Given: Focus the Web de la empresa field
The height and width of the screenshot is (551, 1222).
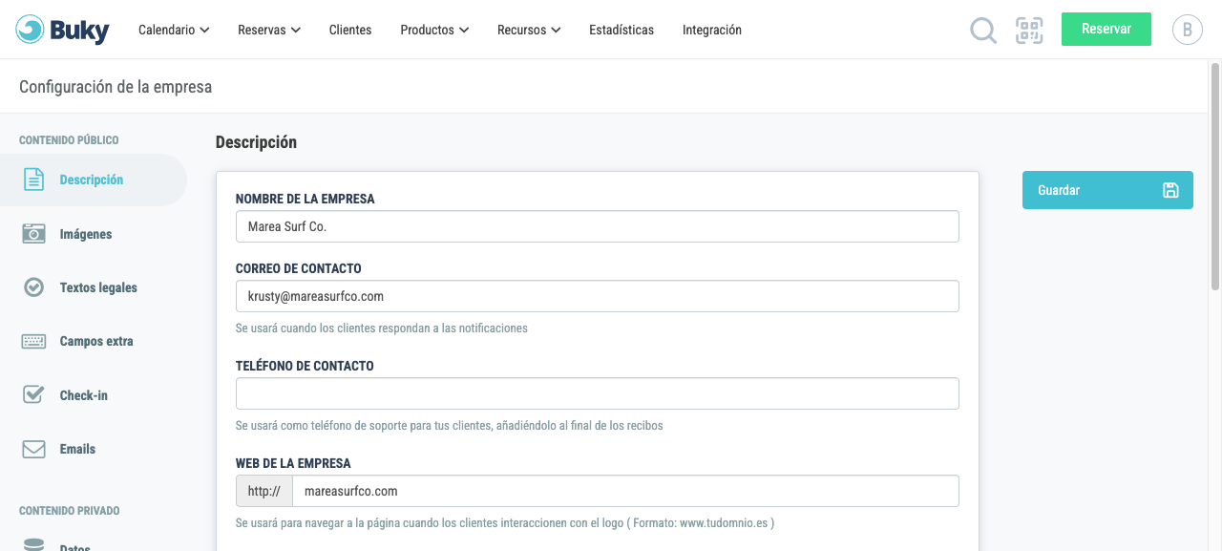Looking at the screenshot, I should click(x=625, y=491).
